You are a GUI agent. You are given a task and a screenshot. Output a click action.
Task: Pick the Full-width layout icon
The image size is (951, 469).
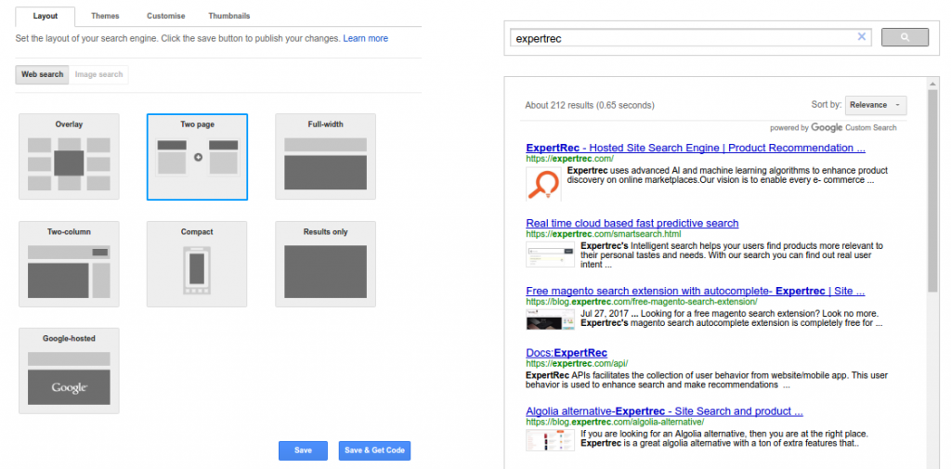pyautogui.click(x=326, y=157)
